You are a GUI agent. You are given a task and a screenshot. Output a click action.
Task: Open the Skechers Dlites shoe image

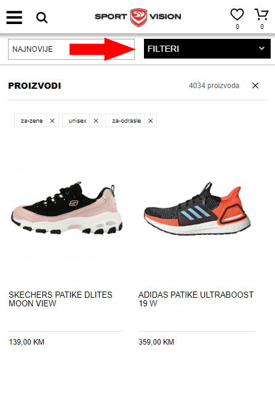tap(67, 209)
